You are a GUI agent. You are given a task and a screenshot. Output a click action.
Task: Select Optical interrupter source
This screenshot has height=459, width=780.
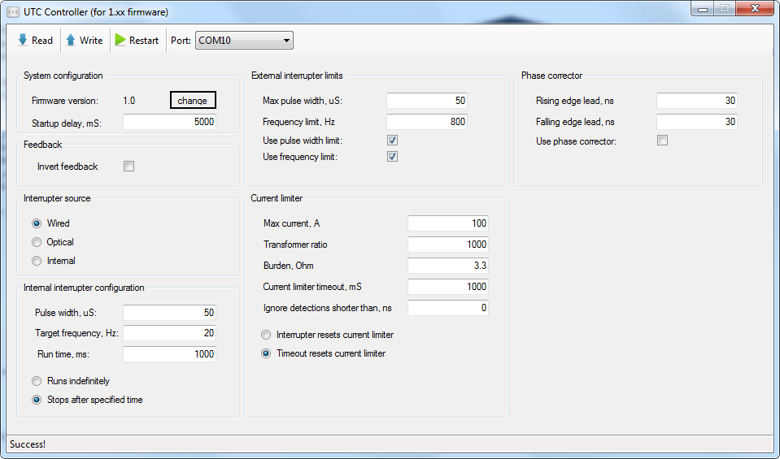pos(37,242)
